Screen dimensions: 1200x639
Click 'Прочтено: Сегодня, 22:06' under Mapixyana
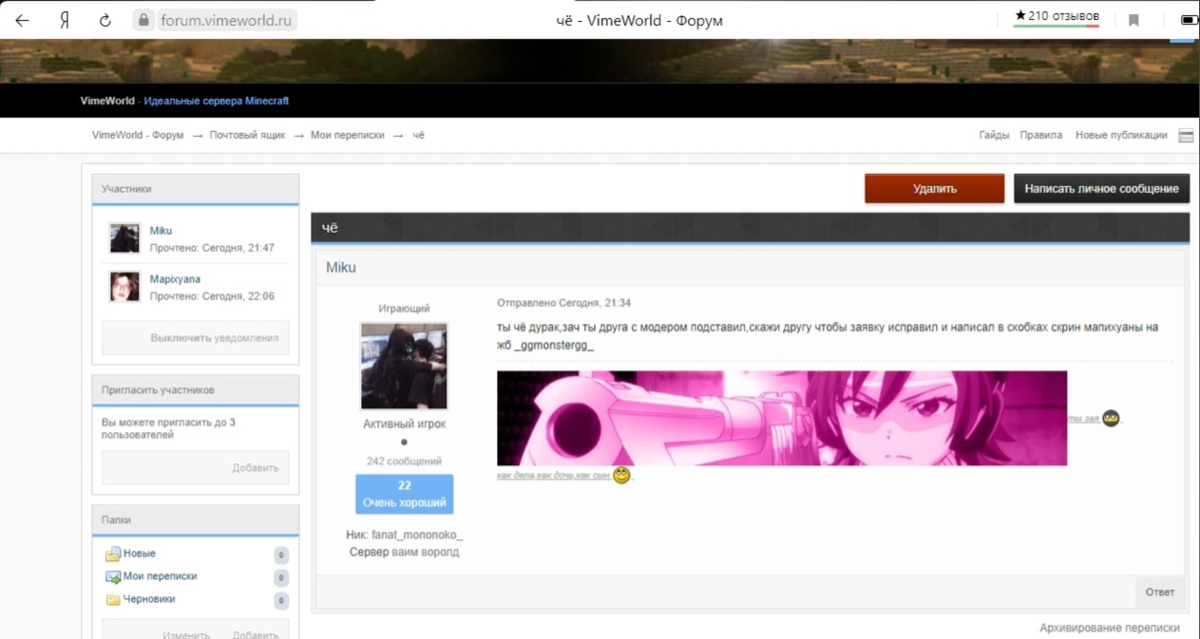coord(212,296)
